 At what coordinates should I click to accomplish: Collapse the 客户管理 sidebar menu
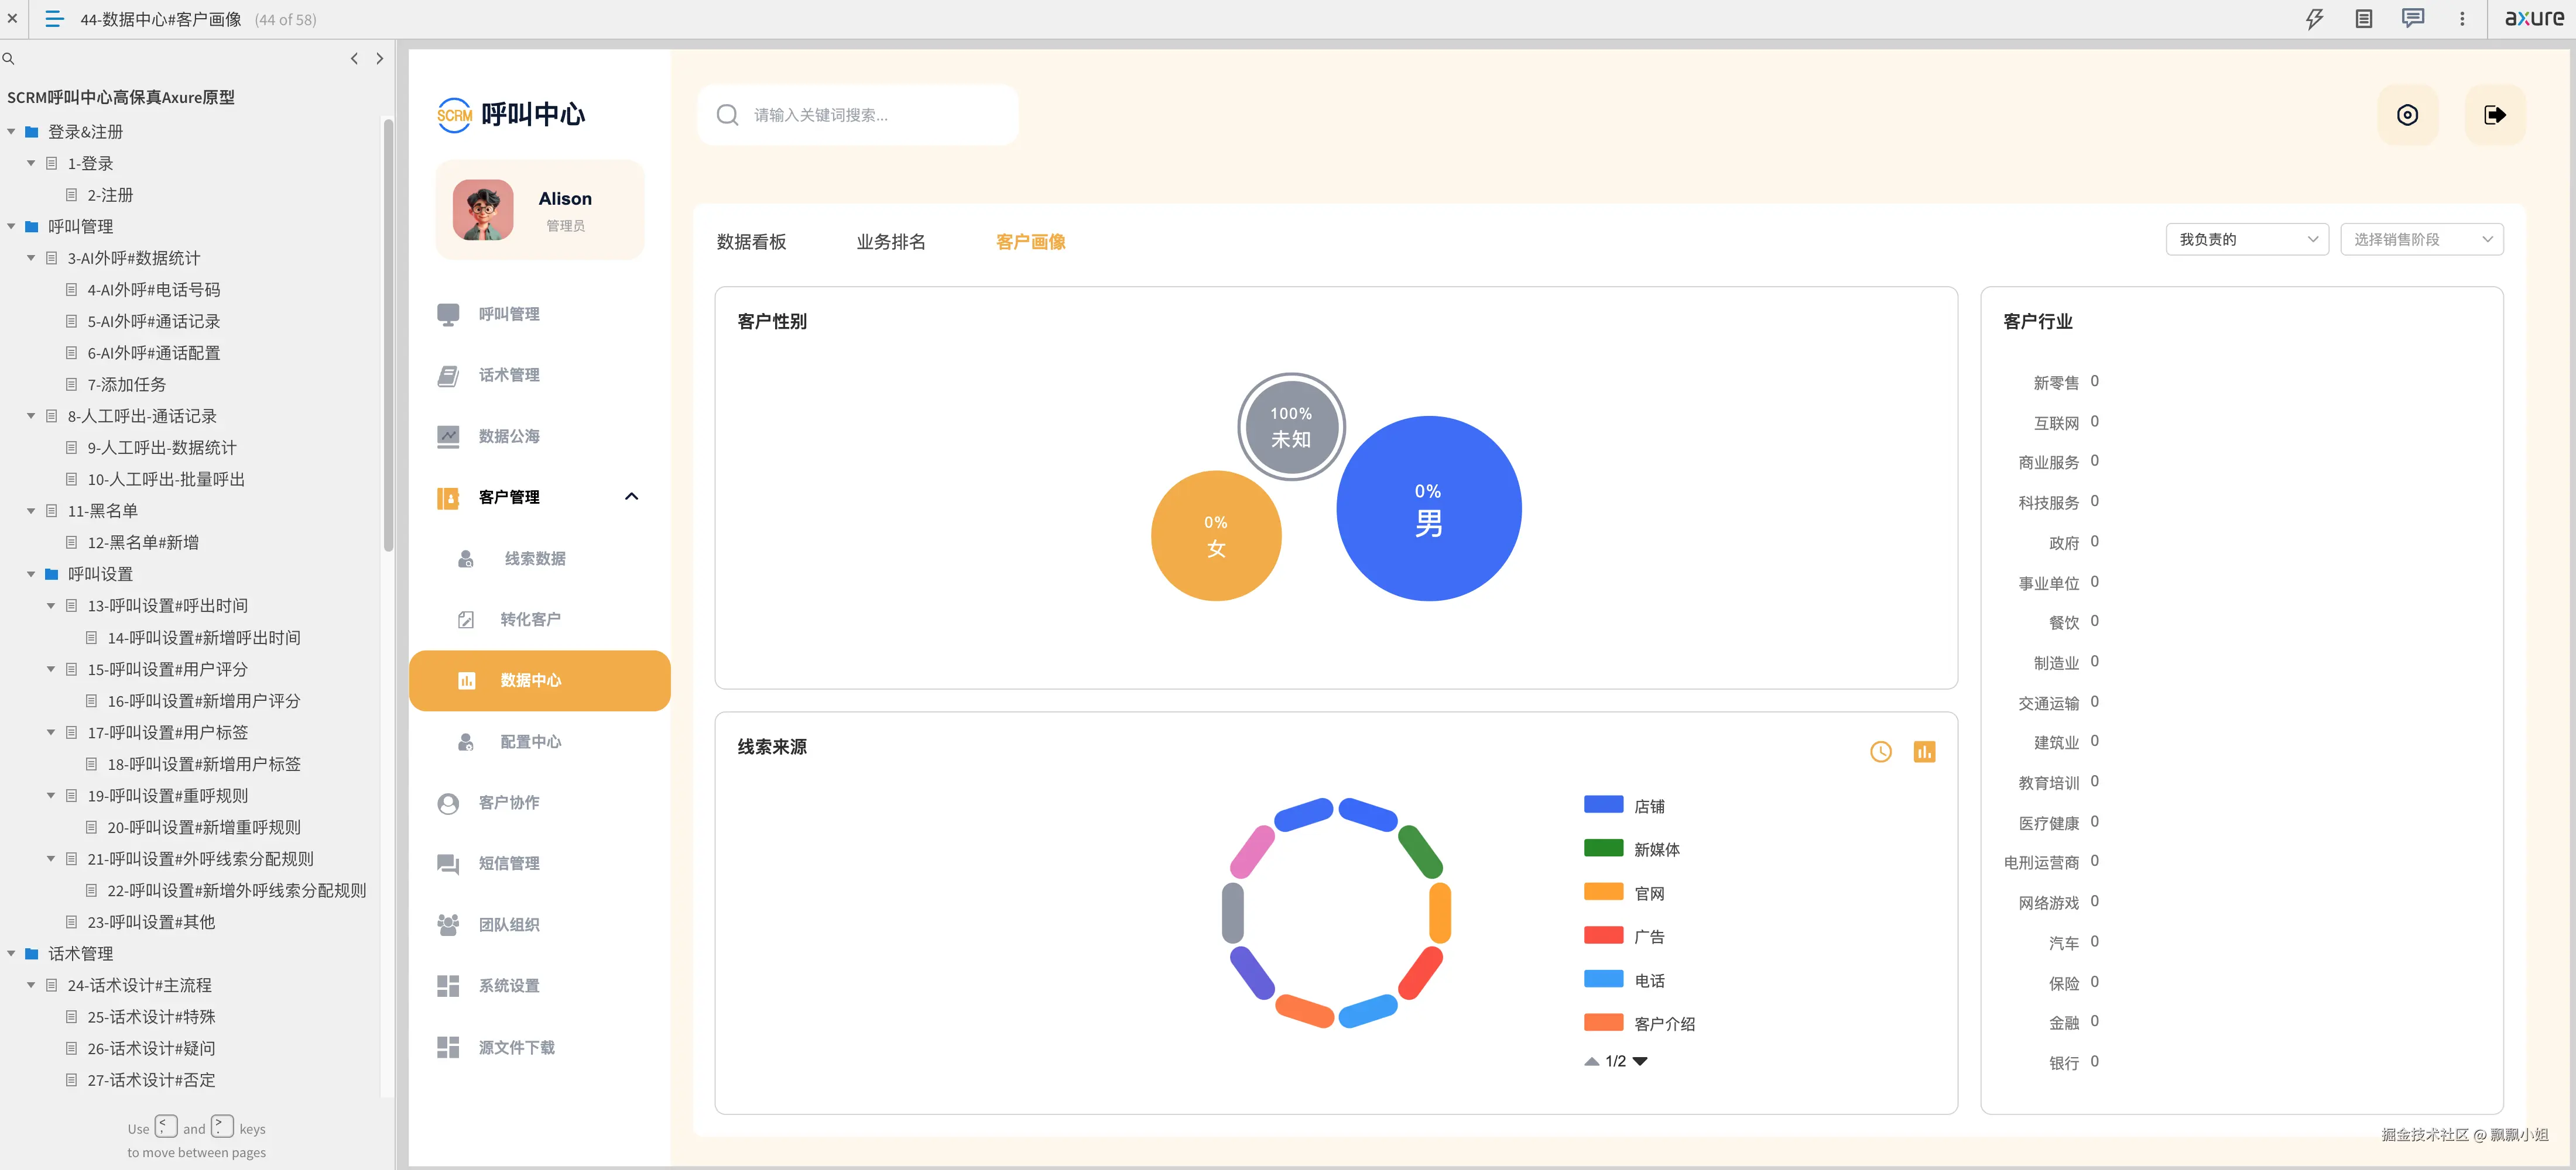click(631, 497)
